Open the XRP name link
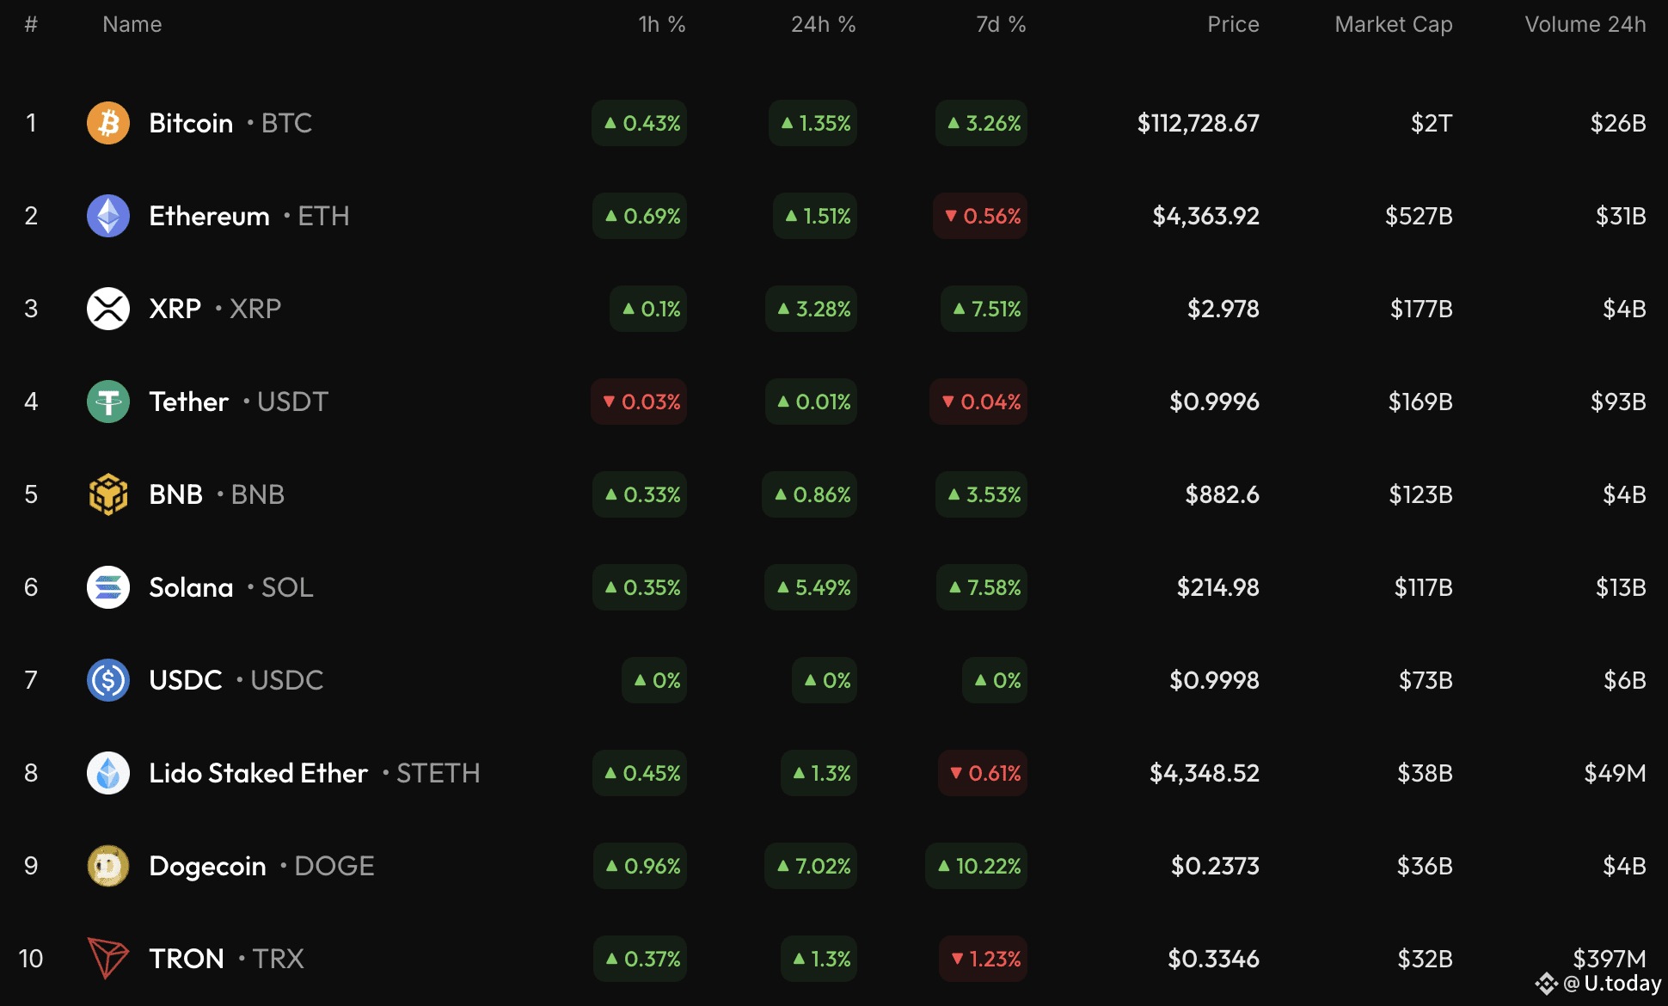This screenshot has height=1006, width=1668. (175, 309)
